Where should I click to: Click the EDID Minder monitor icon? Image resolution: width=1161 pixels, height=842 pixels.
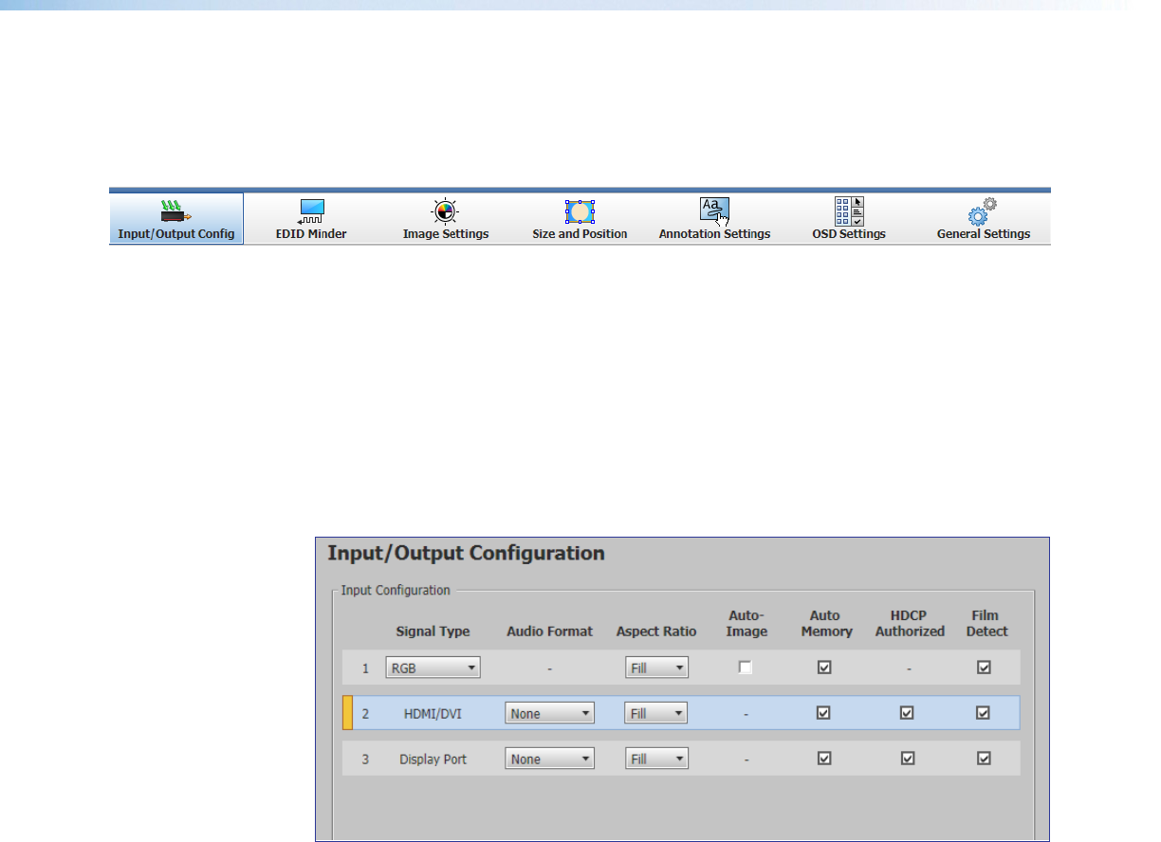312,211
